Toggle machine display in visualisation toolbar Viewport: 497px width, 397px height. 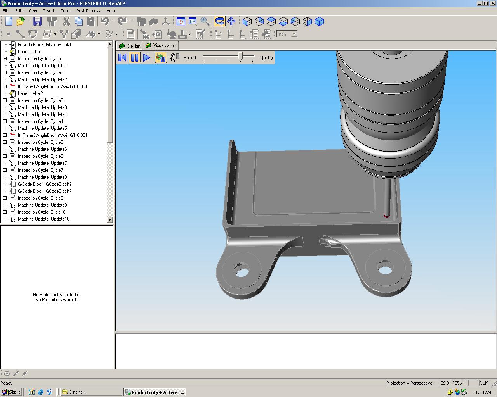(x=161, y=58)
